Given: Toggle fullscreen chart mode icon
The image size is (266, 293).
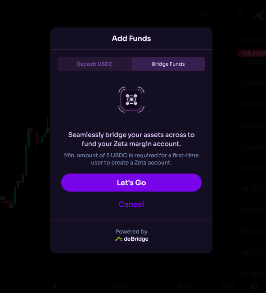Looking at the screenshot, I should [x=224, y=15].
